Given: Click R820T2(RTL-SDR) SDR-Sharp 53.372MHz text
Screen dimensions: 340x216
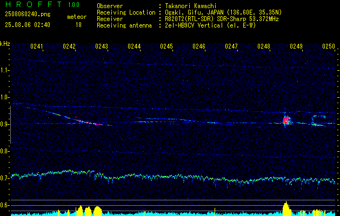Looking at the screenshot, I should (222, 19).
